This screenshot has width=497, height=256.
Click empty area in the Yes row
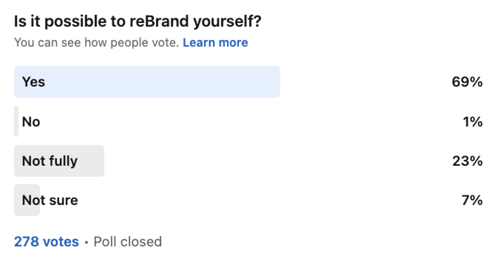point(364,82)
